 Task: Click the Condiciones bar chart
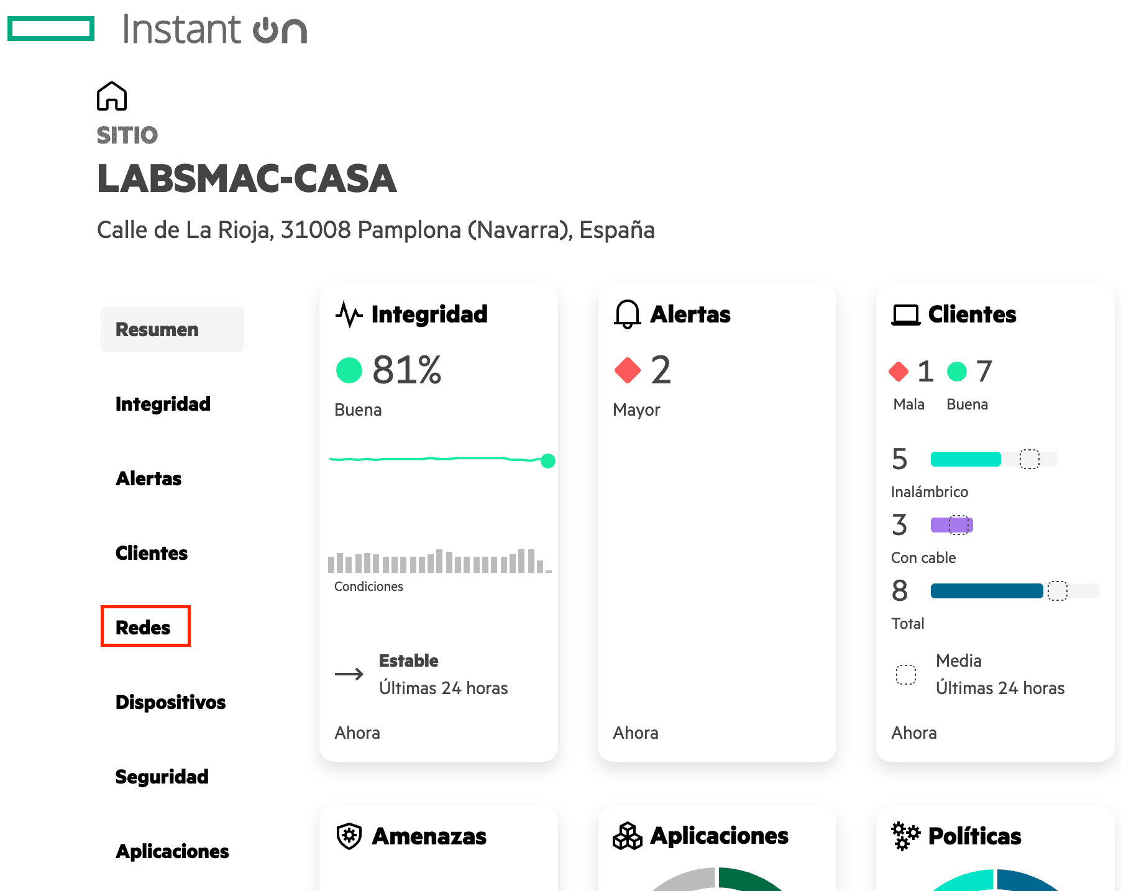(x=439, y=561)
